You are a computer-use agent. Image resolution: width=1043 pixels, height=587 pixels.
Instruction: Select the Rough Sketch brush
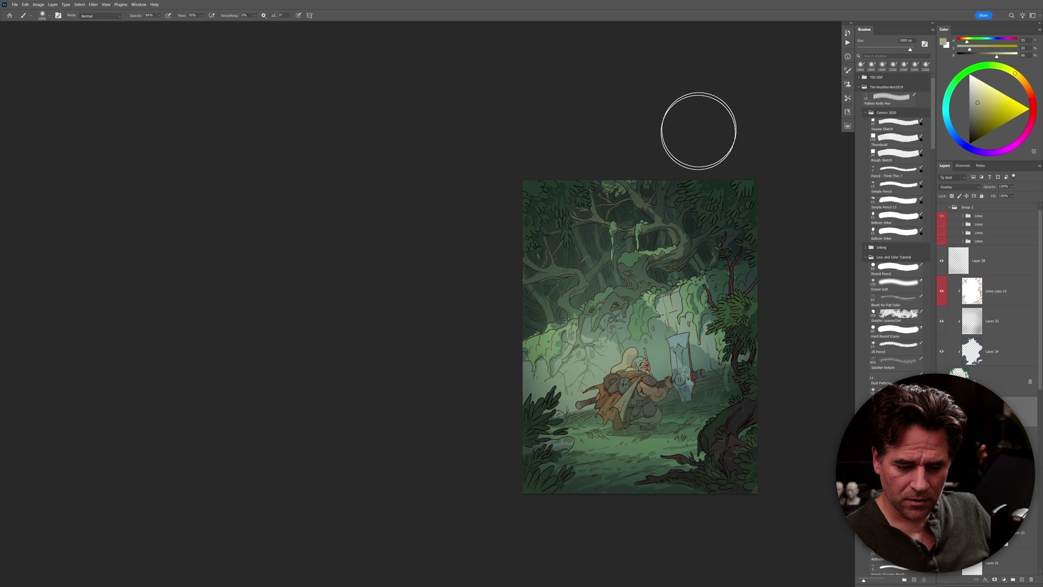click(x=896, y=156)
